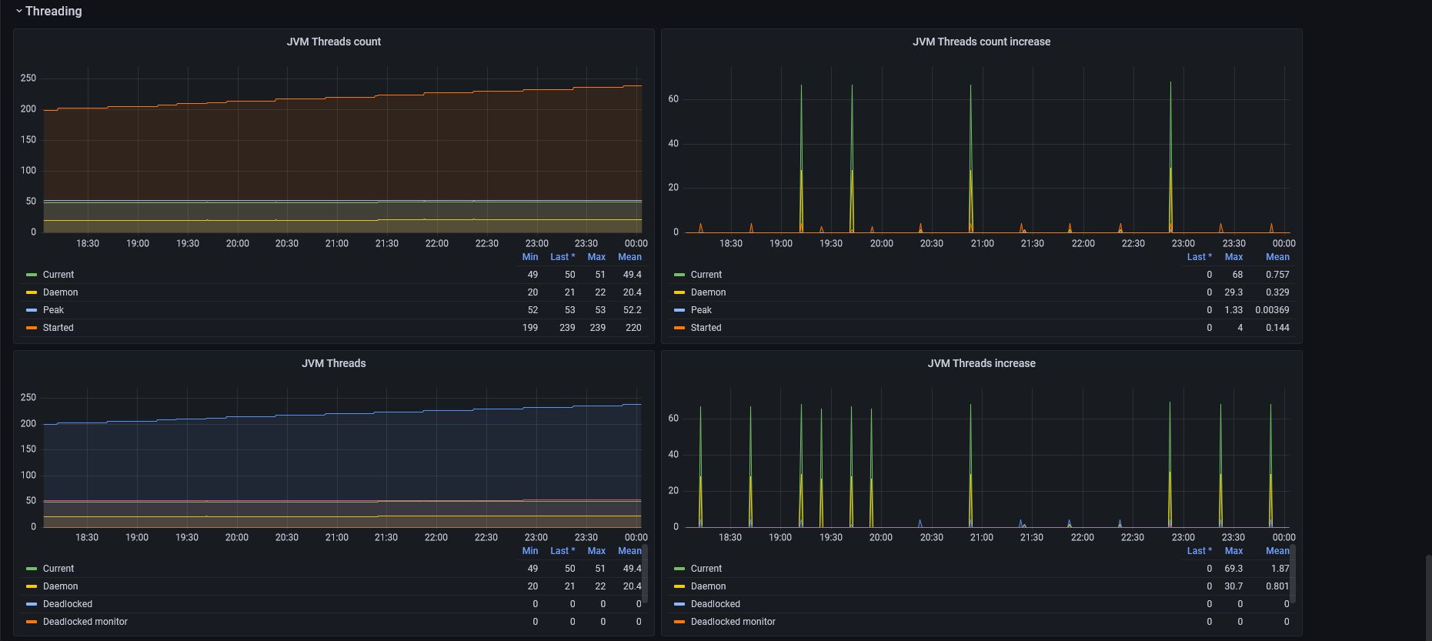The width and height of the screenshot is (1432, 641).
Task: Sort JVM Threads count legend by Min
Action: (530, 257)
